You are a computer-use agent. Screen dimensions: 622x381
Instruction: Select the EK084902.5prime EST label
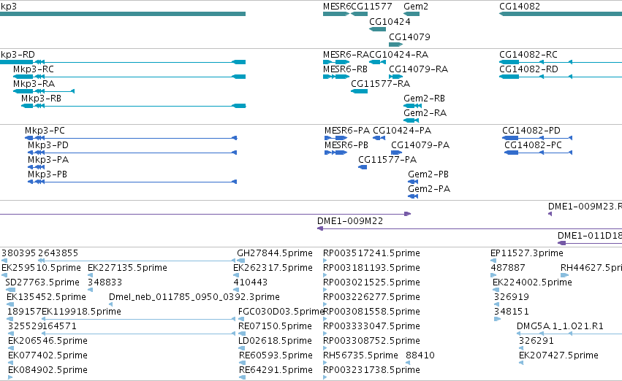point(48,370)
